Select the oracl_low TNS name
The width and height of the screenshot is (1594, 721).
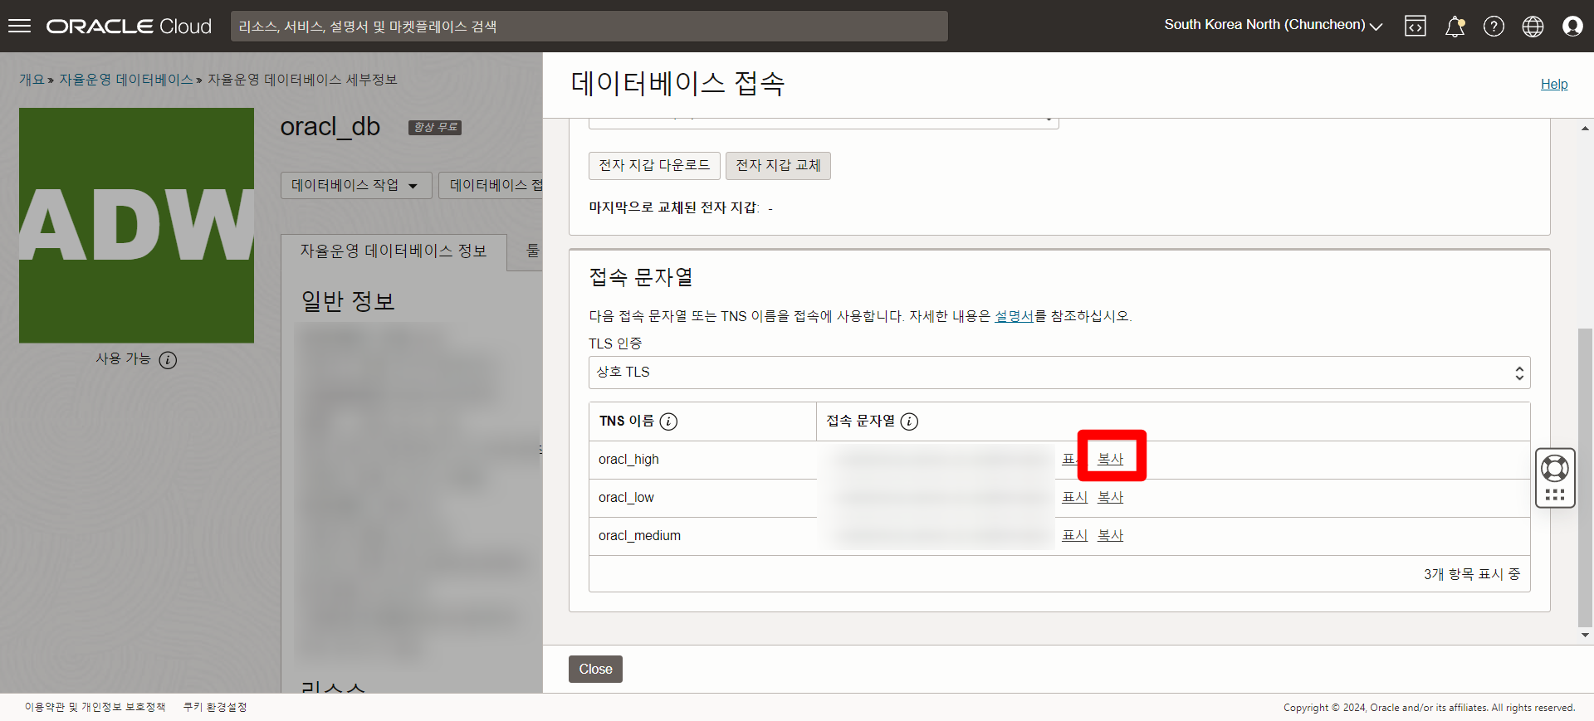(x=626, y=498)
